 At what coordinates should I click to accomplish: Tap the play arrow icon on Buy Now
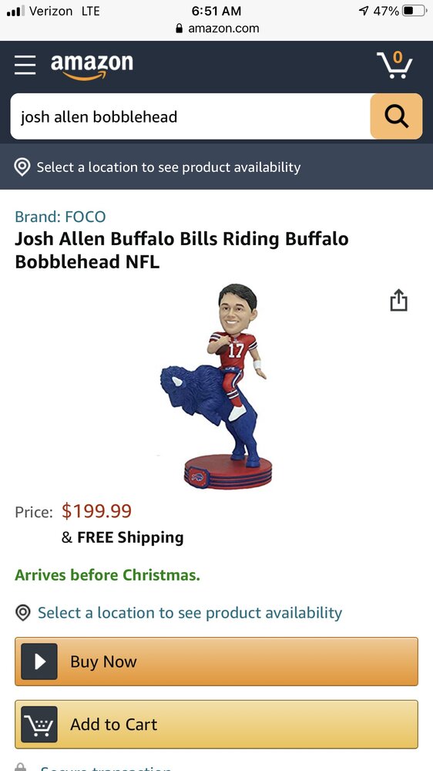[39, 662]
